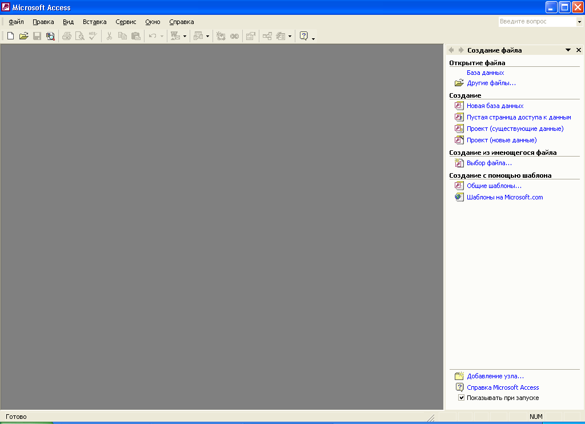The height and width of the screenshot is (424, 585).
Task: Click the globe icon beside Шаблоны на Microsoft.com
Action: click(x=459, y=197)
